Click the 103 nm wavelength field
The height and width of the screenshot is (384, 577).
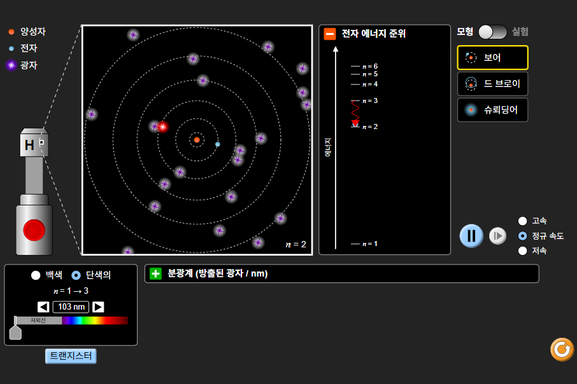click(71, 307)
